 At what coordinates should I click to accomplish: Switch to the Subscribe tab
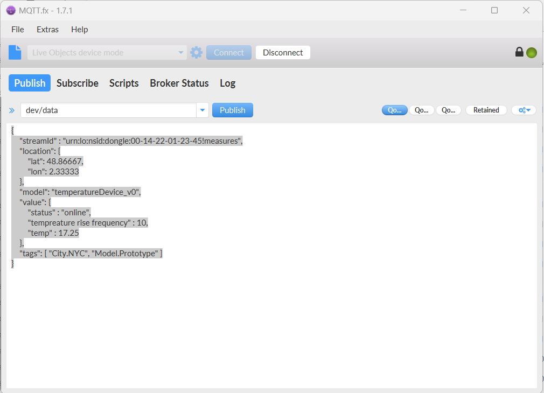[78, 83]
